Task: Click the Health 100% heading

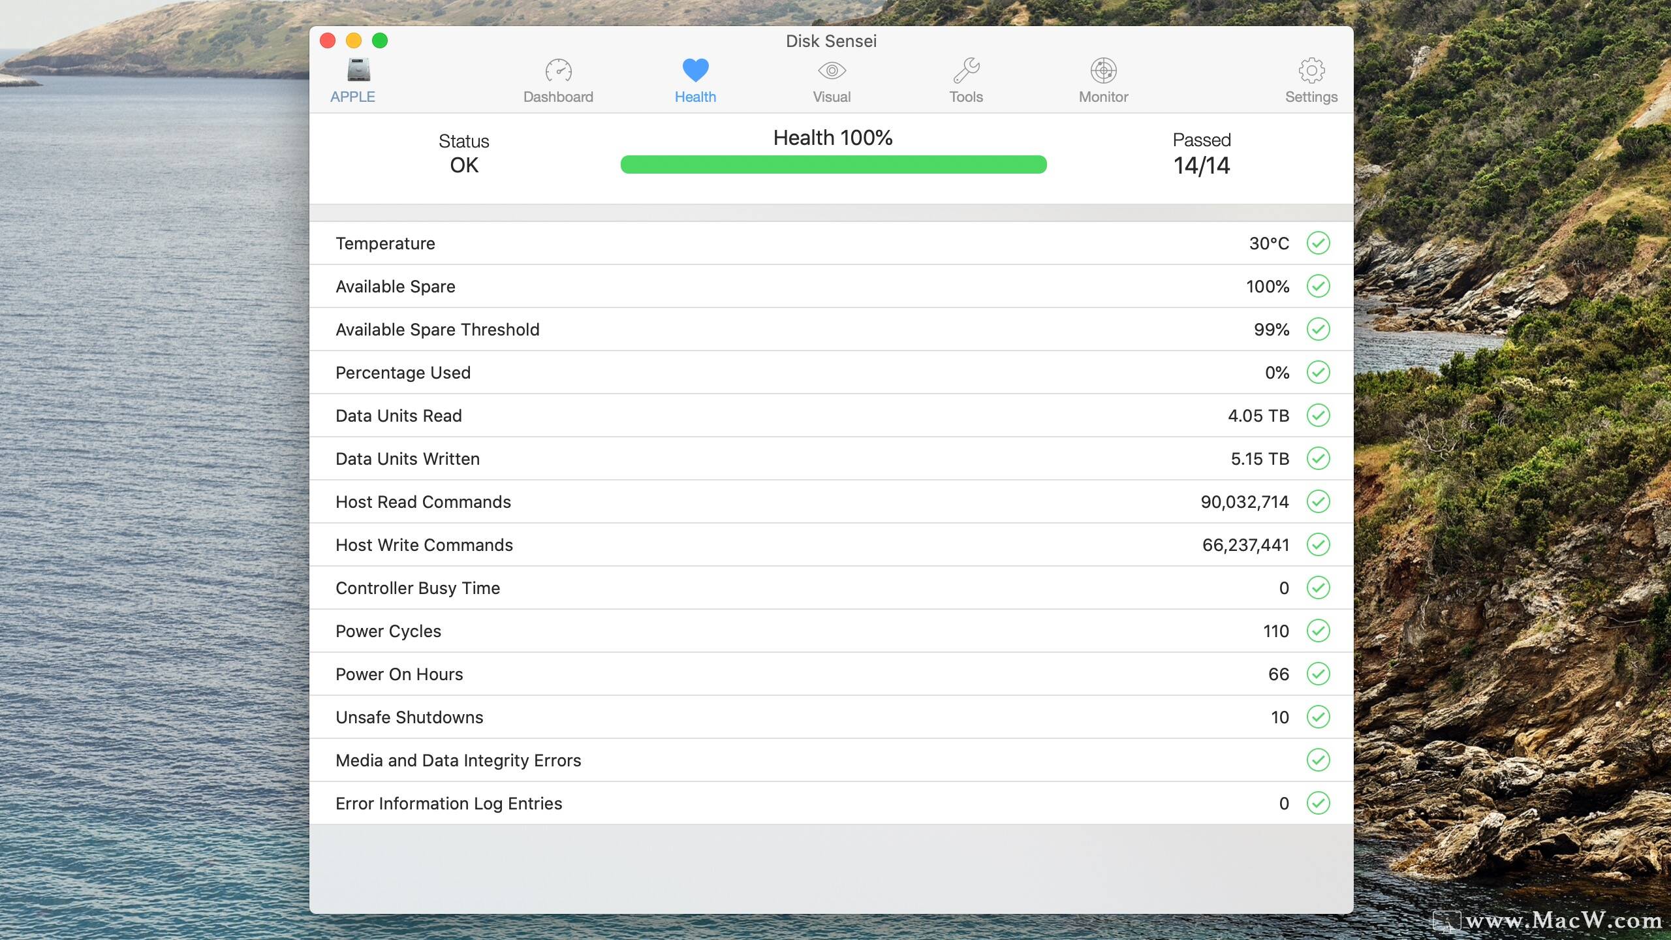Action: (833, 138)
